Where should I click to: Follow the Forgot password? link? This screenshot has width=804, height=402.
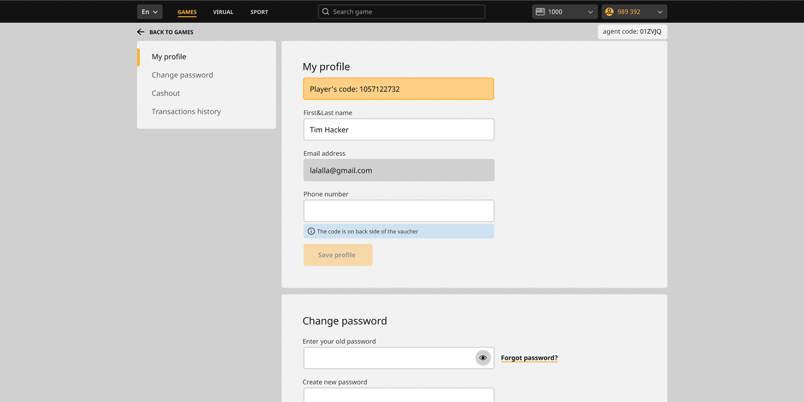point(529,358)
